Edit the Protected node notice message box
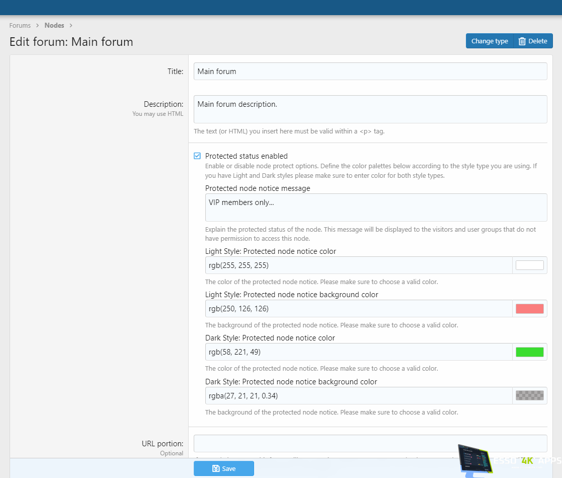562x478 pixels. pyautogui.click(x=375, y=208)
